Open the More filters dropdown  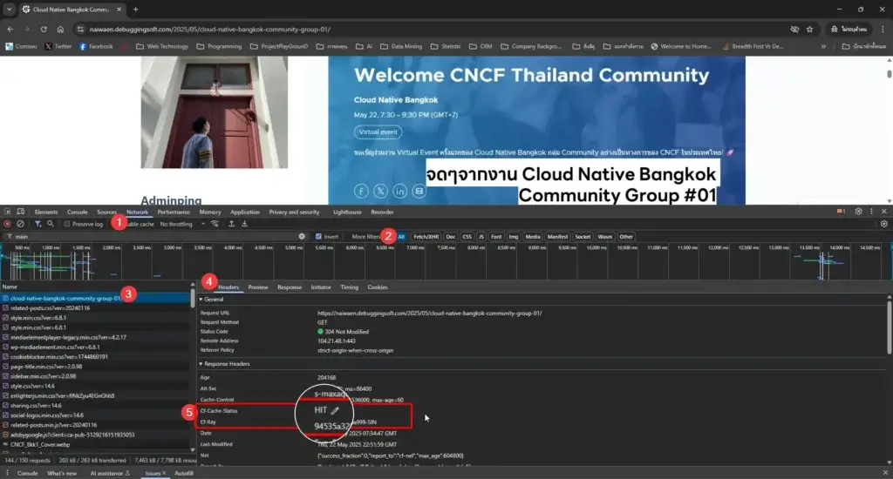[x=365, y=237]
